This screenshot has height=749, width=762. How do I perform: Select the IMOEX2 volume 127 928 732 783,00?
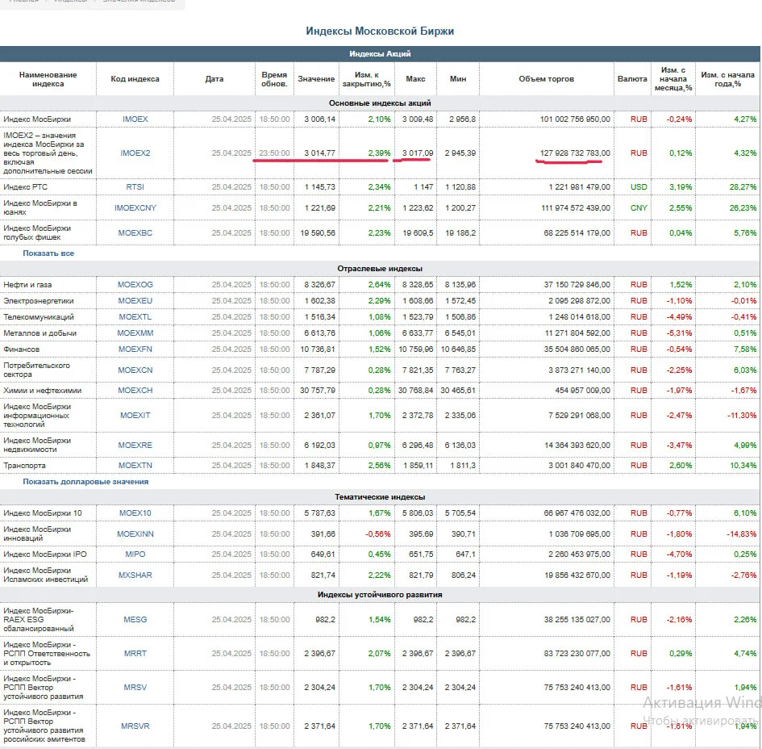click(575, 153)
